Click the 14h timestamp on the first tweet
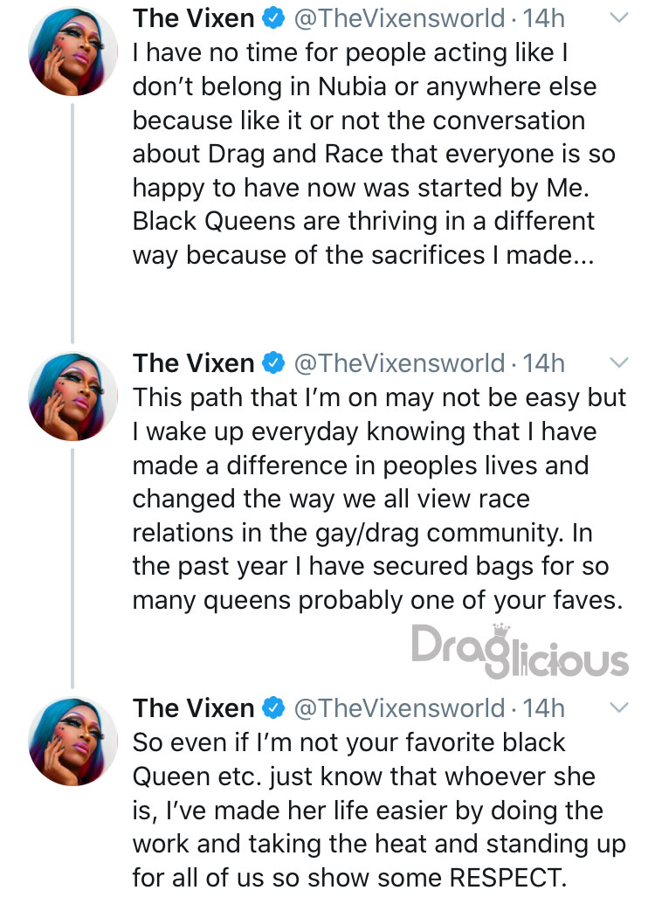Image resolution: width=655 pixels, height=904 pixels. [544, 18]
